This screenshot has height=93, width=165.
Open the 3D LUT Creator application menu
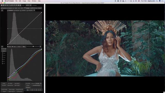pos(9,1)
